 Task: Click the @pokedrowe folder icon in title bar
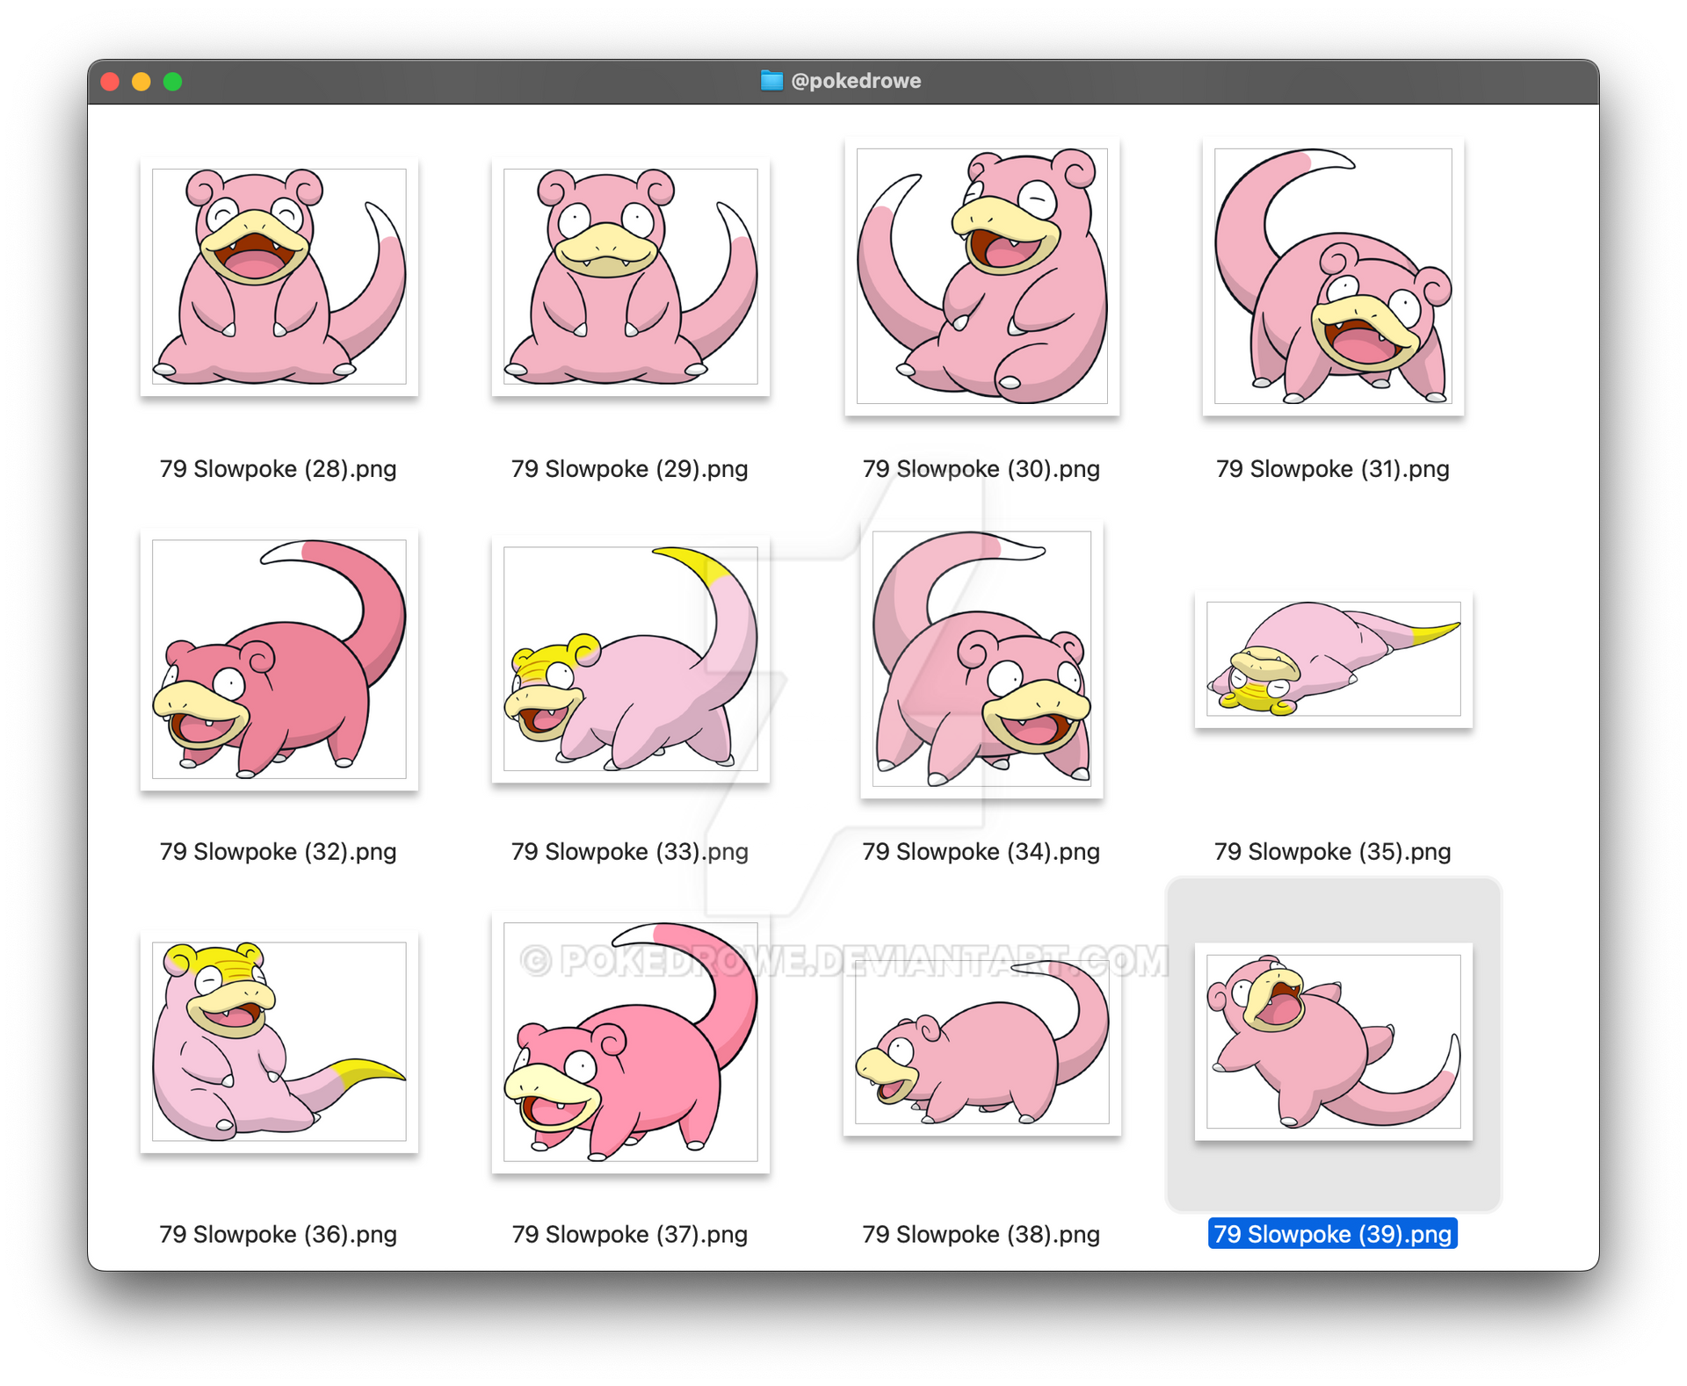pos(771,81)
